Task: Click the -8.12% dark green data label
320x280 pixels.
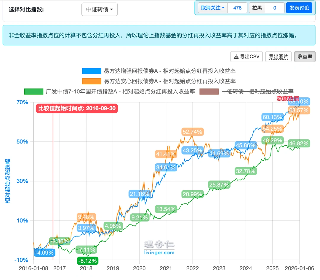Action: pos(88,261)
